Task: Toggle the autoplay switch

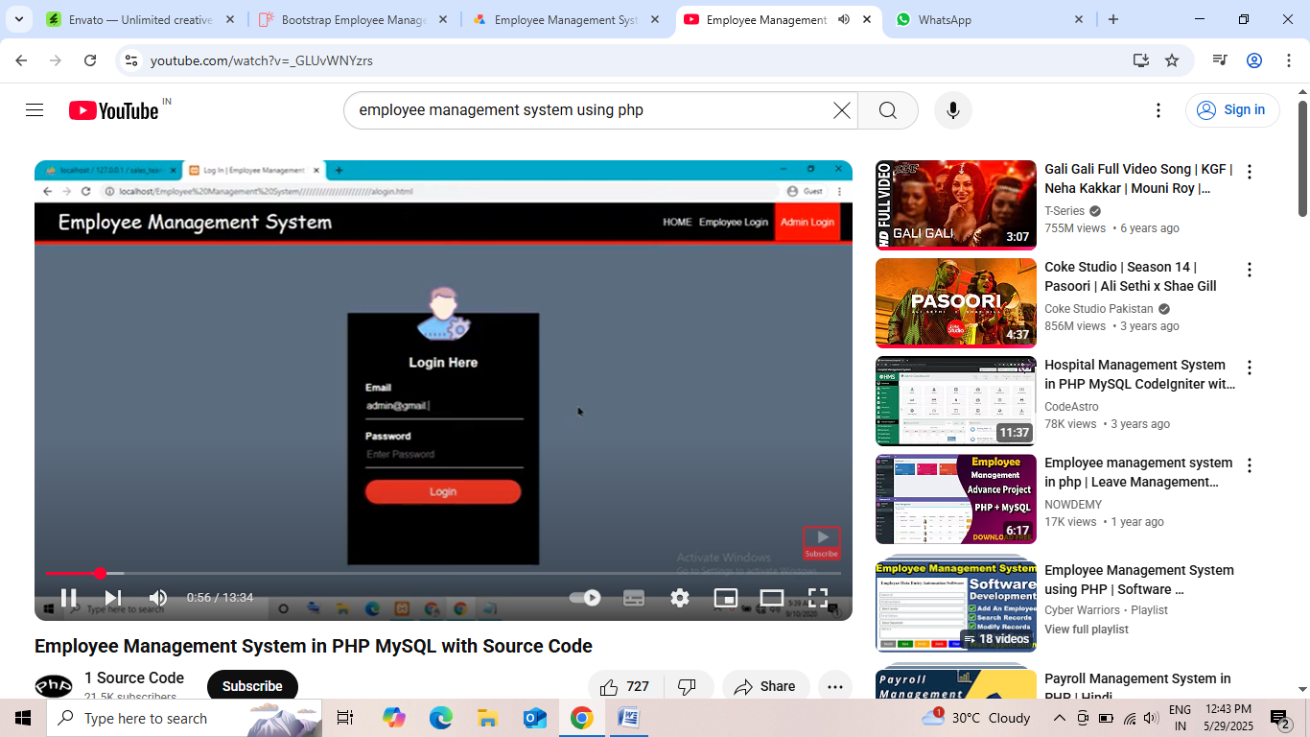Action: click(x=585, y=598)
